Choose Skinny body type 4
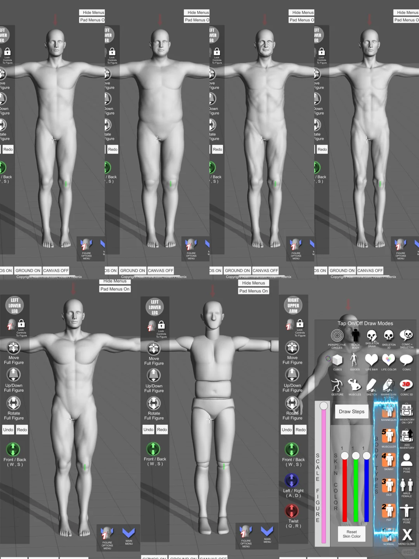This screenshot has height=559, width=419. point(388,461)
